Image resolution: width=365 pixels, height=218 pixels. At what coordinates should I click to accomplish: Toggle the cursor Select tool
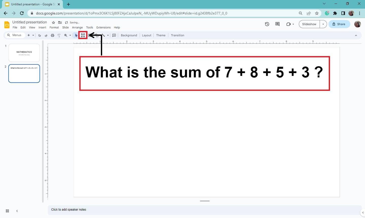click(x=76, y=35)
